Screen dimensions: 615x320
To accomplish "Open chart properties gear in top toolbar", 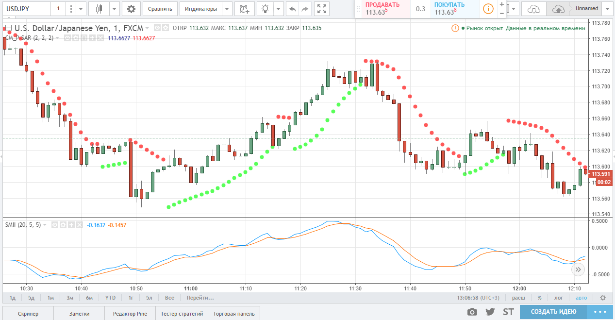I will 131,9.
